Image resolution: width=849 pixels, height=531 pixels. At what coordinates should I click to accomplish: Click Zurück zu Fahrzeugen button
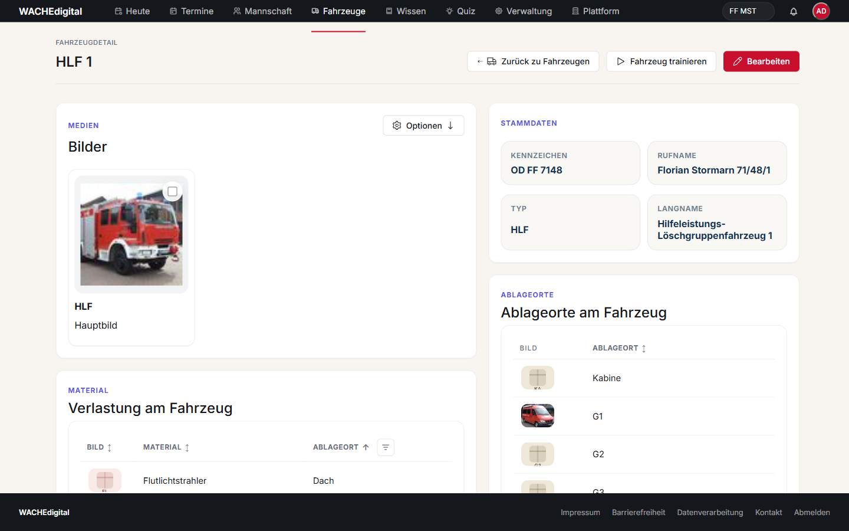[533, 61]
